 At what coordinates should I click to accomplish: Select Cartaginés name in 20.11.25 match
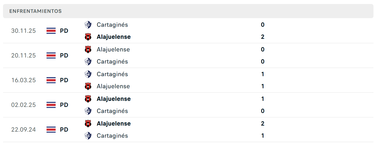pos(112,62)
